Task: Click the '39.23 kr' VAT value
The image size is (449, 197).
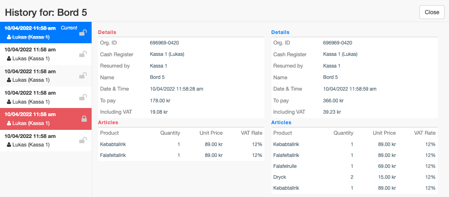Action: pos(332,112)
